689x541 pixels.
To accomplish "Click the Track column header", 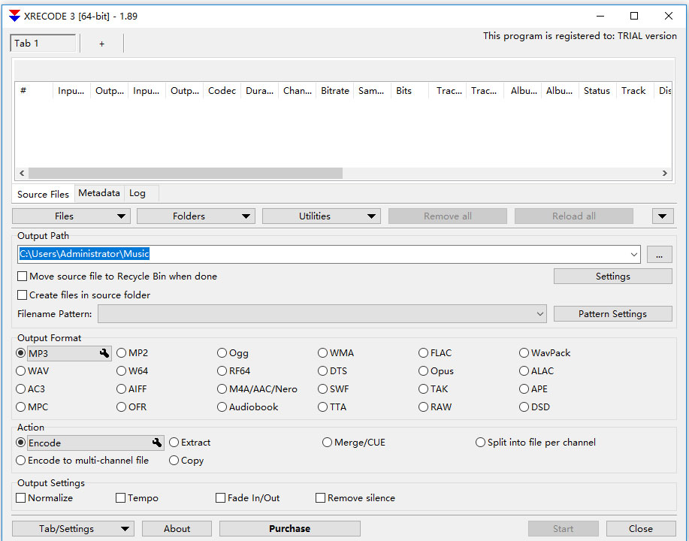I will 634,91.
